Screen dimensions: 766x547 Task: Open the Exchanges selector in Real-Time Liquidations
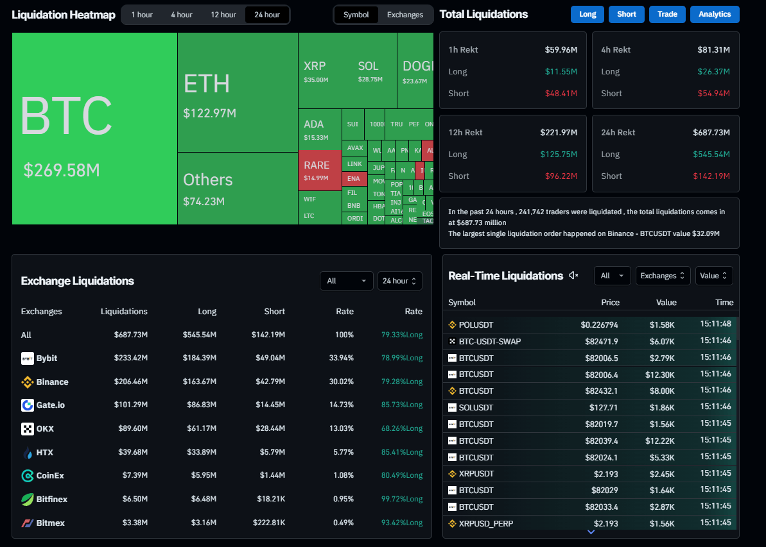[663, 276]
